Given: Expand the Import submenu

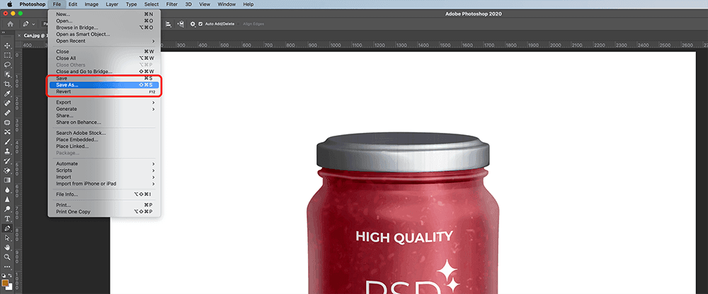Looking at the screenshot, I should (x=104, y=177).
